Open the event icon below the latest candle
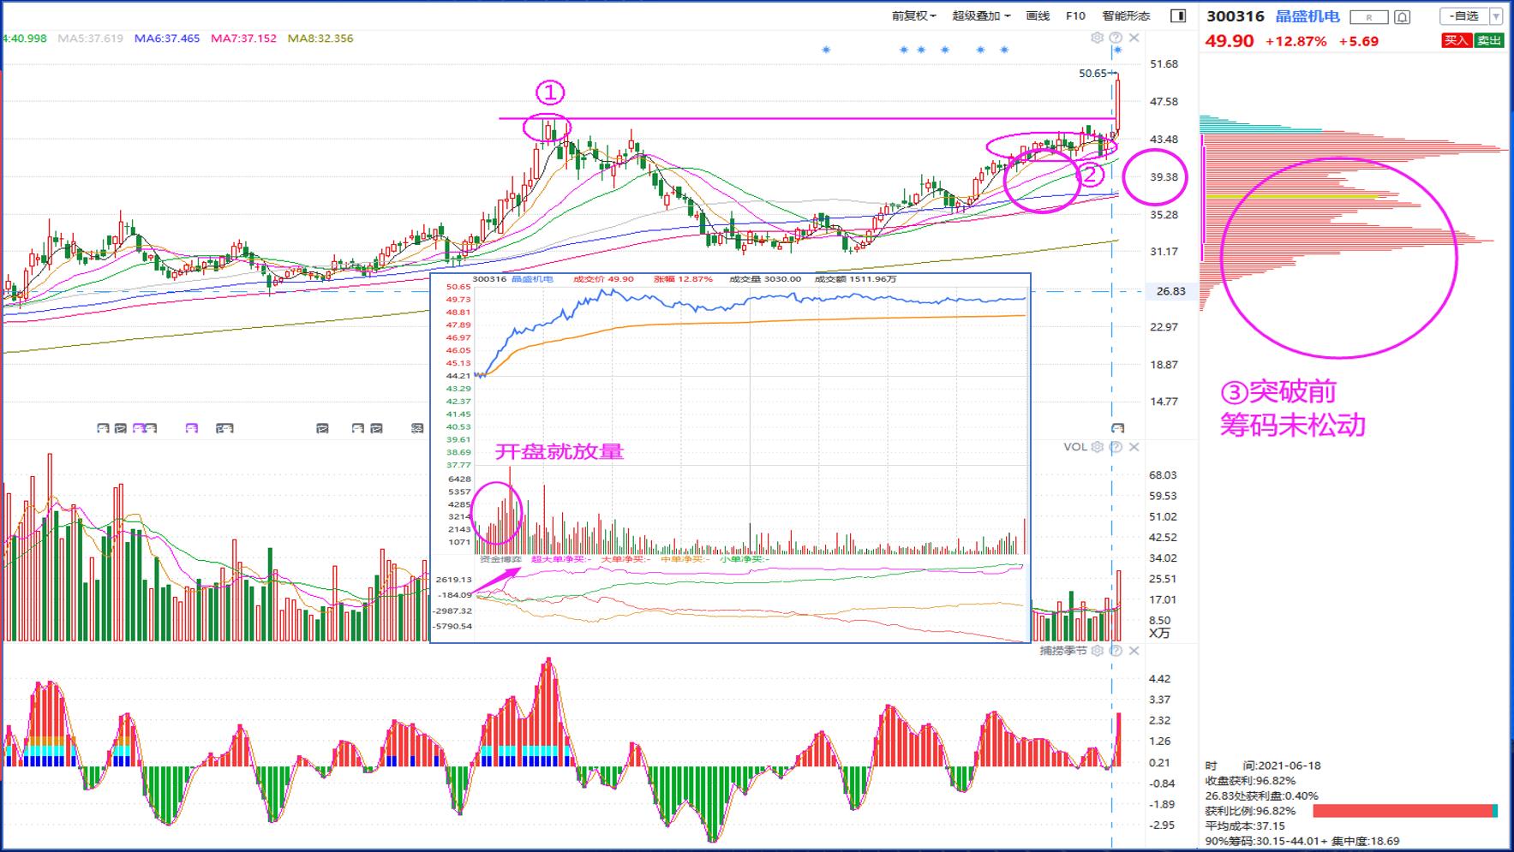 pos(1117,427)
